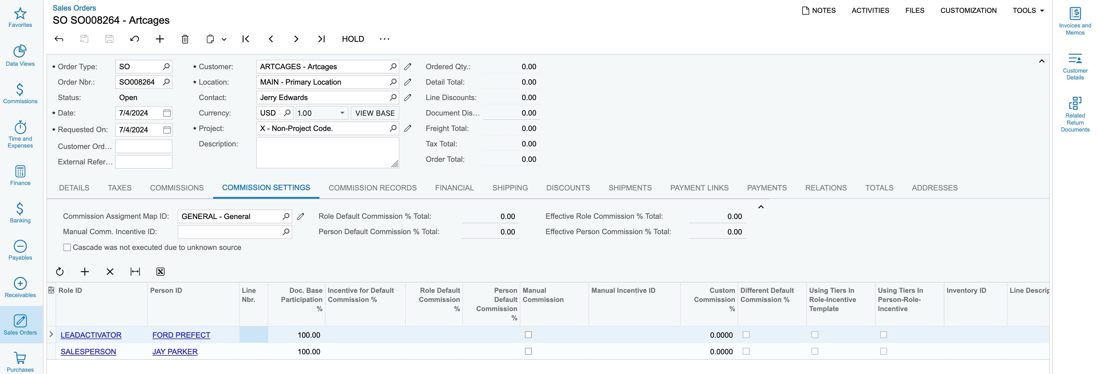The width and height of the screenshot is (1098, 374).
Task: Refresh the commission settings grid
Action: tap(60, 271)
